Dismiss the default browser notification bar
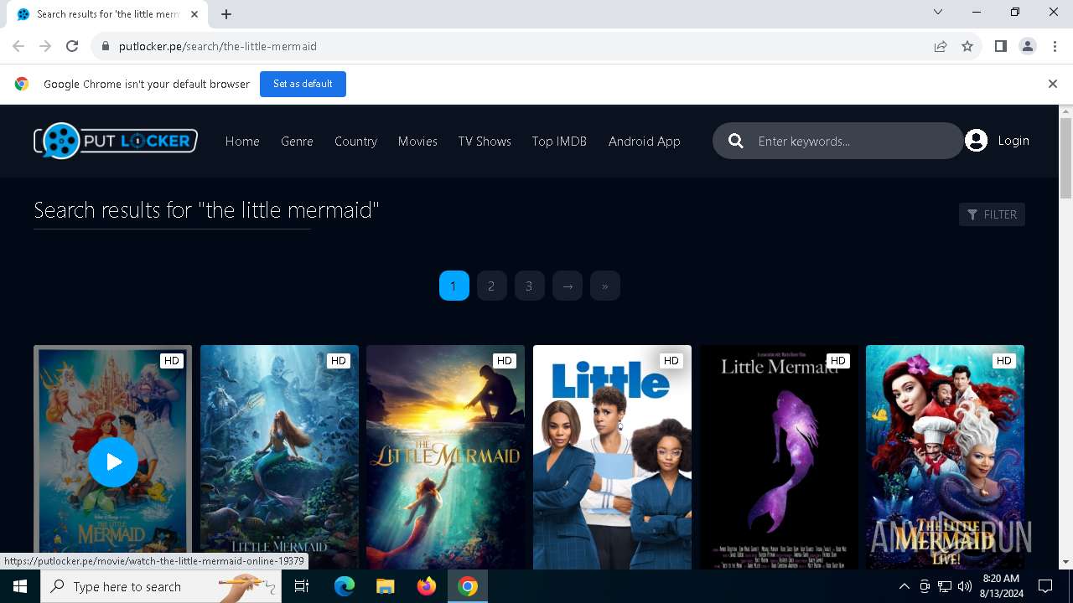Image resolution: width=1073 pixels, height=603 pixels. 1052,84
